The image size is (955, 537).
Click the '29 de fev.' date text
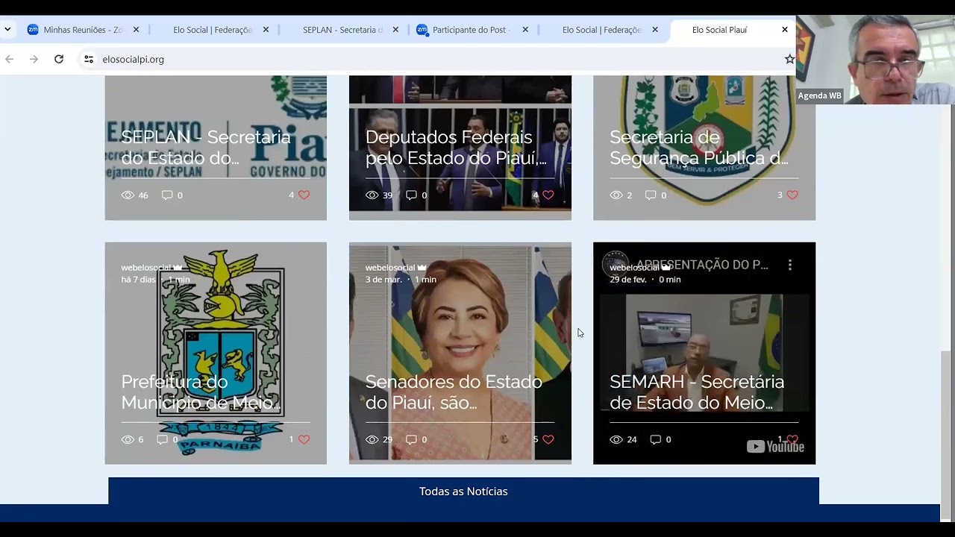628,280
